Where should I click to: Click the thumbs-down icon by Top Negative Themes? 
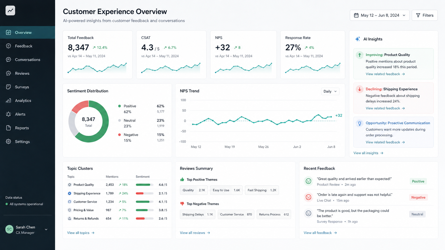coord(182,204)
